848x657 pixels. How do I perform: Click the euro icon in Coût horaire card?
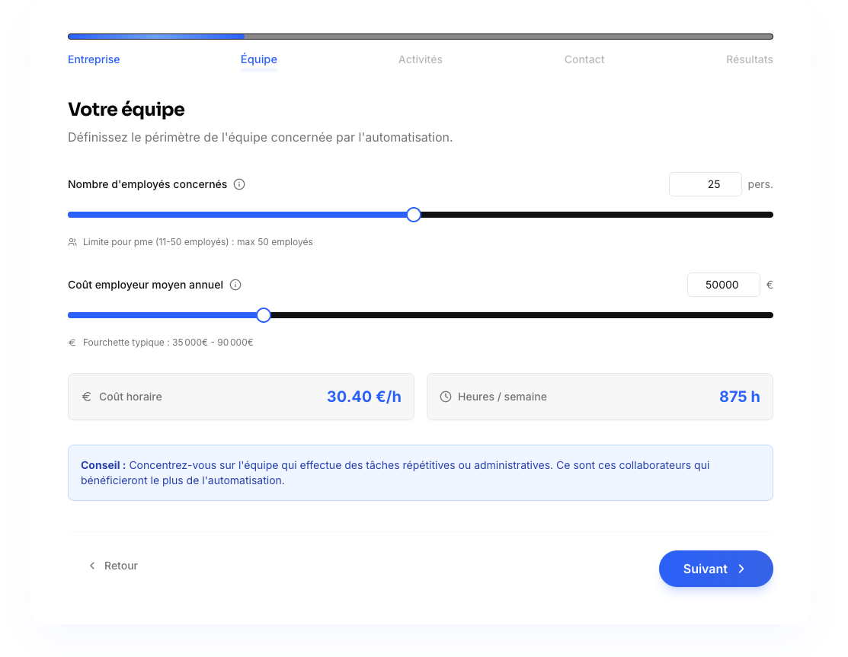click(x=87, y=397)
